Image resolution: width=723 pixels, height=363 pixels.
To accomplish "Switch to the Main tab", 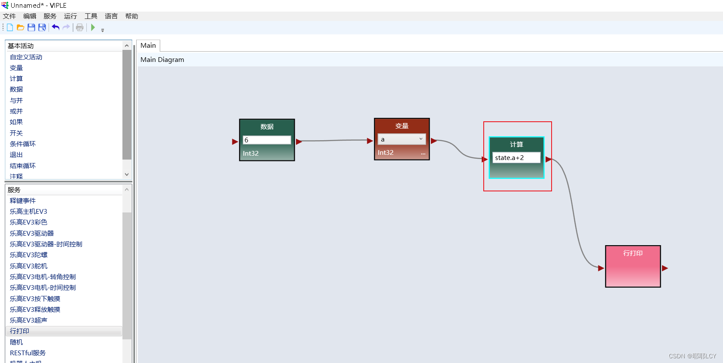I will tap(148, 46).
